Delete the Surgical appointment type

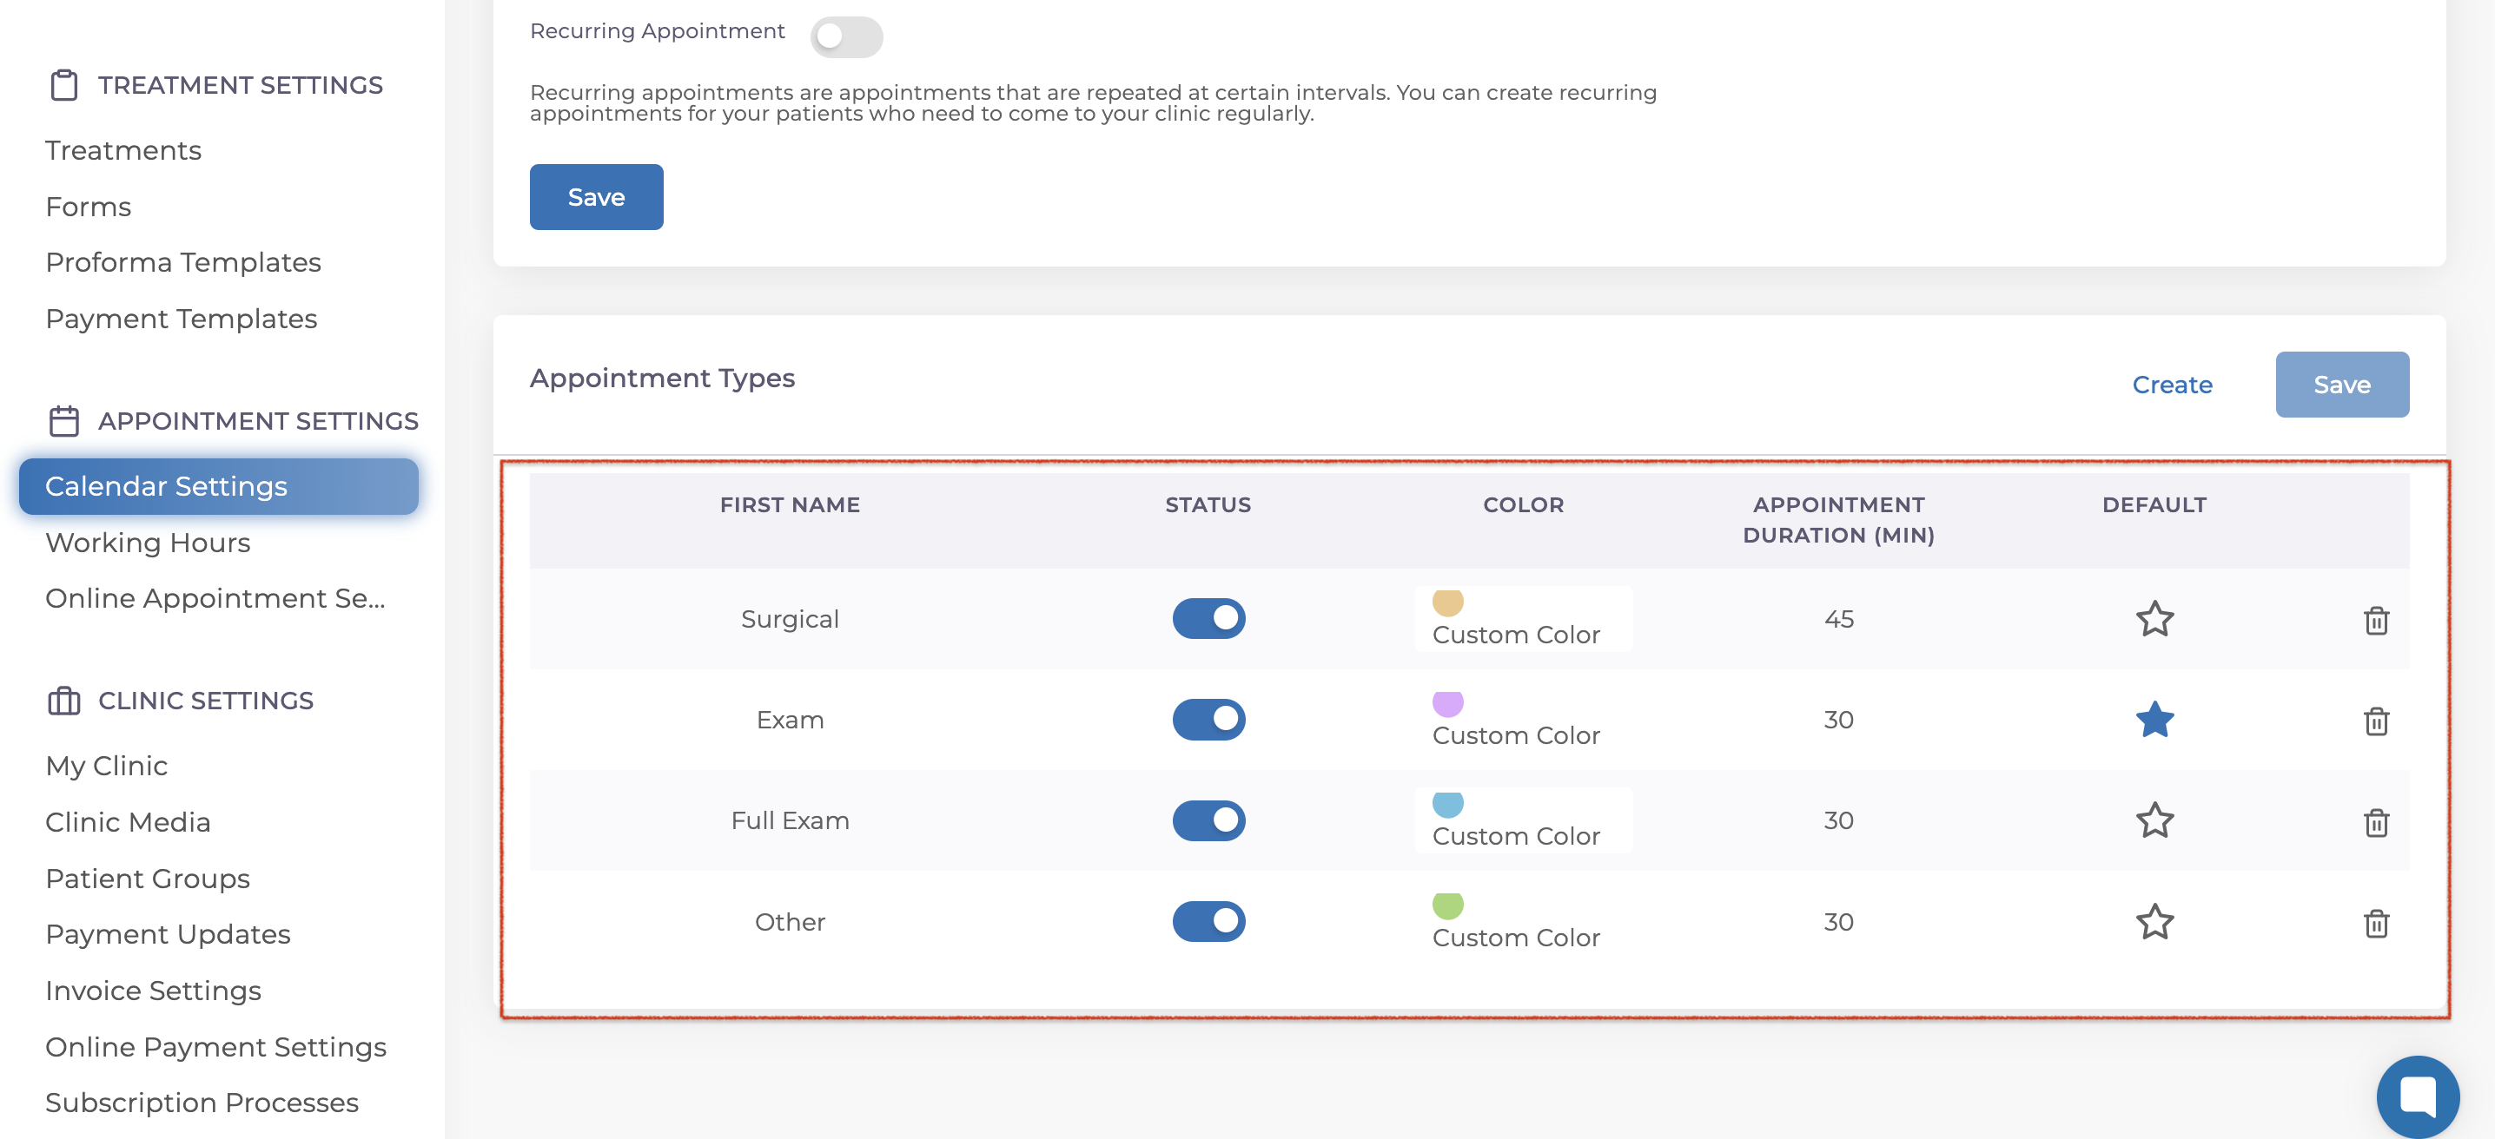(x=2376, y=621)
